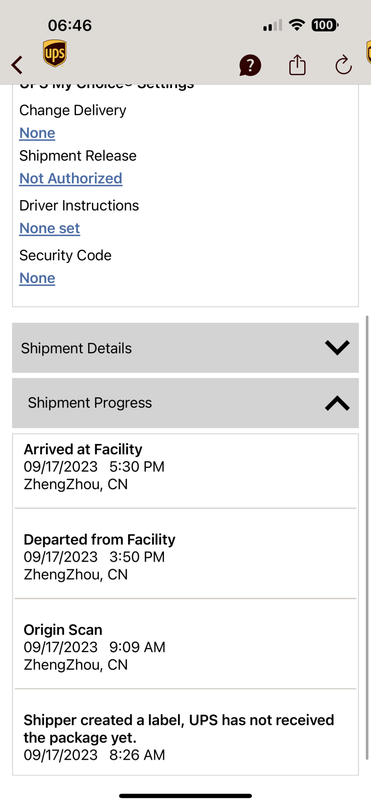Tap the battery indicator in status bar
Screen dimensions: 371x805
point(325,25)
